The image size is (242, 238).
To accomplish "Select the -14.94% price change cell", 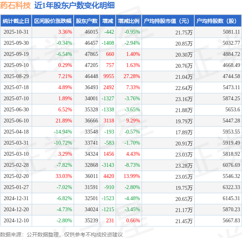I will pyautogui.click(x=63, y=132).
